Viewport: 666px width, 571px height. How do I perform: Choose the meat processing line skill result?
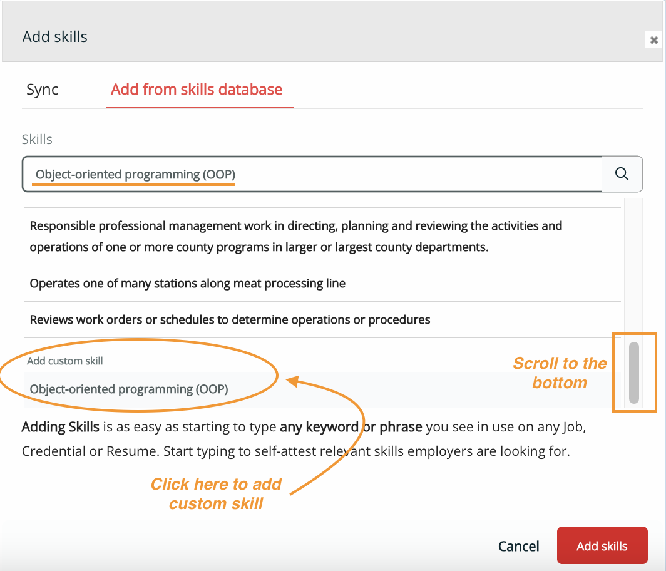point(188,283)
